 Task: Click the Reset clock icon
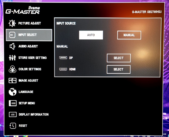coord(13,126)
